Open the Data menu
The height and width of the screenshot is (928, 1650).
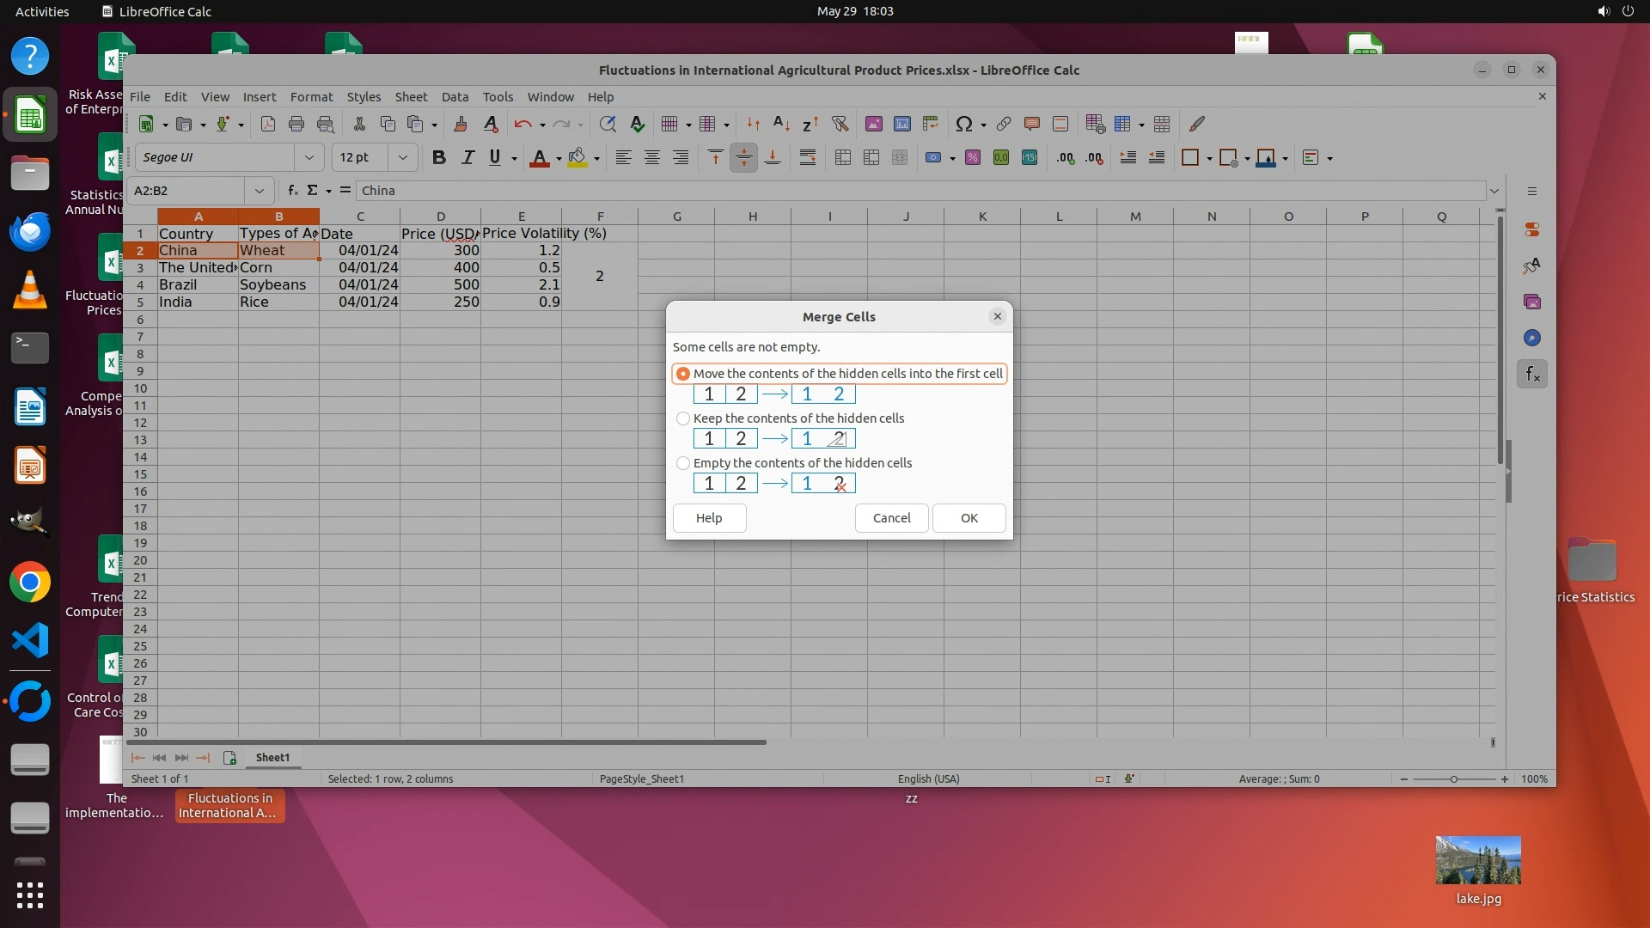point(455,97)
